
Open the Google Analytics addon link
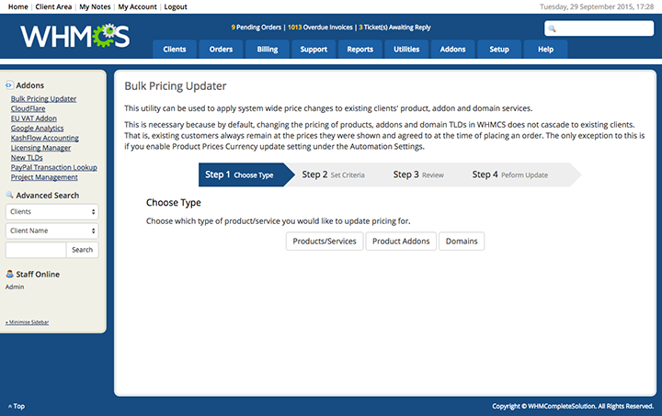click(x=37, y=129)
